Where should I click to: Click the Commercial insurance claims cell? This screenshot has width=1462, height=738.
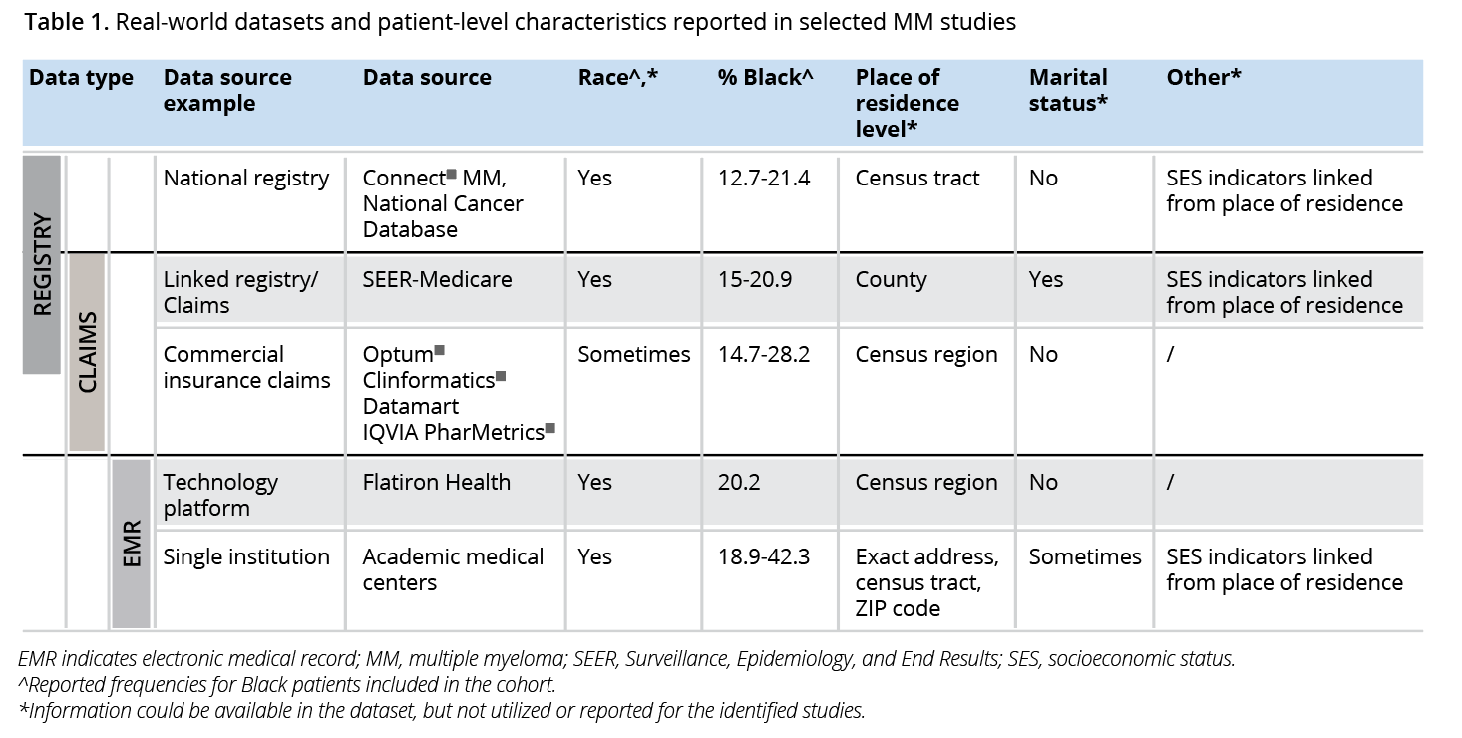click(246, 367)
